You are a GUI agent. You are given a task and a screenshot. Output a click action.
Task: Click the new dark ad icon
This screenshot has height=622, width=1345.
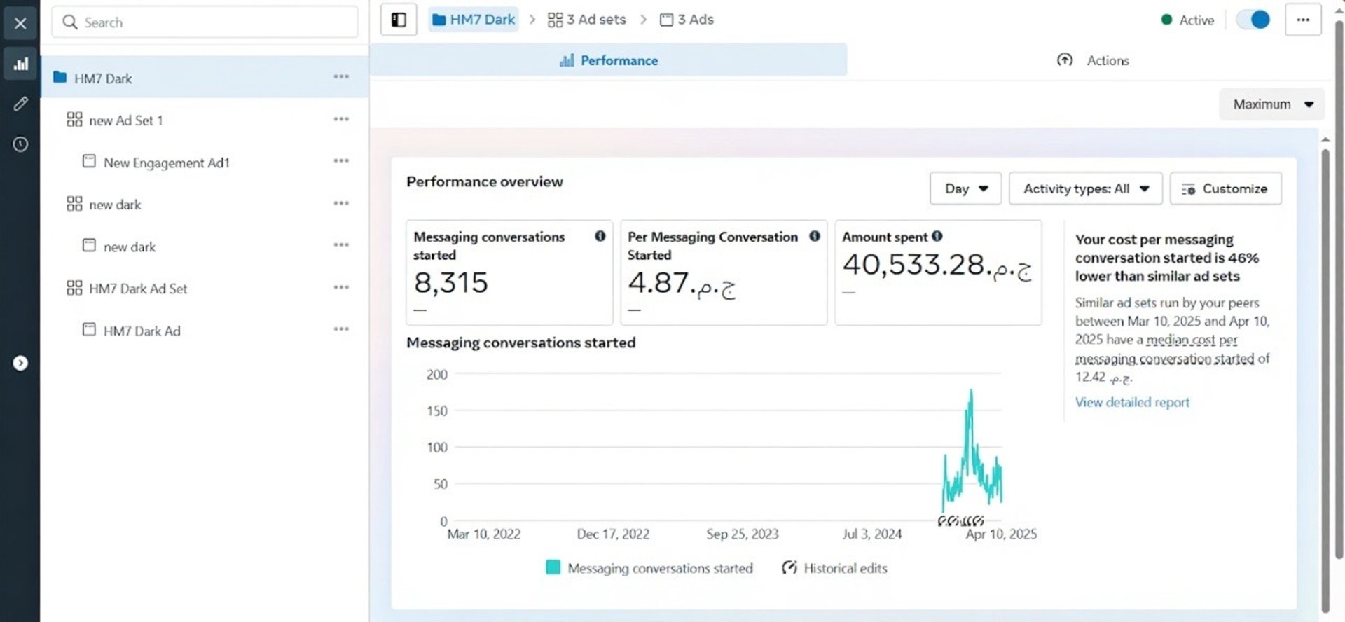(x=89, y=245)
